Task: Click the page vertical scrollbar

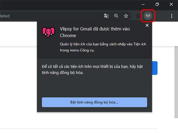Action: 176,82
